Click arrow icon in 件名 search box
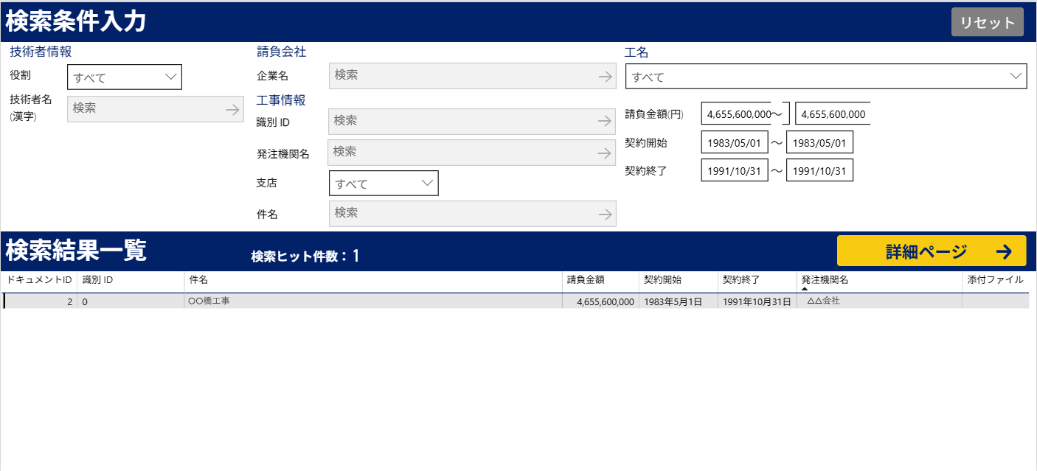This screenshot has height=471, width=1037. point(605,214)
